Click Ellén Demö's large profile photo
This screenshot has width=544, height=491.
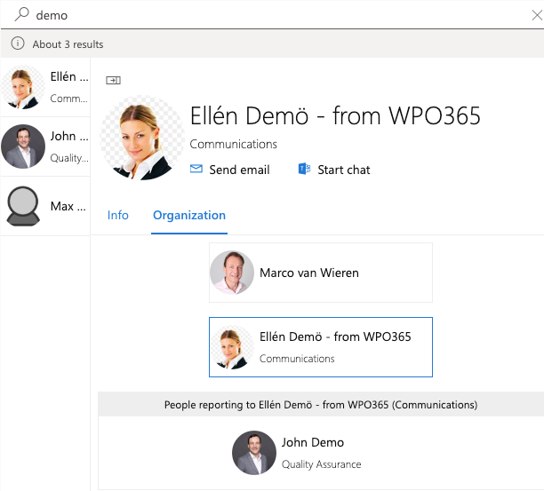[x=142, y=138]
